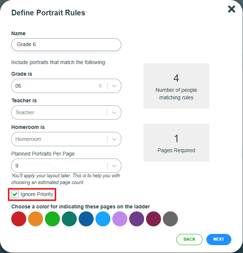Select the gray color swatch

point(170,219)
